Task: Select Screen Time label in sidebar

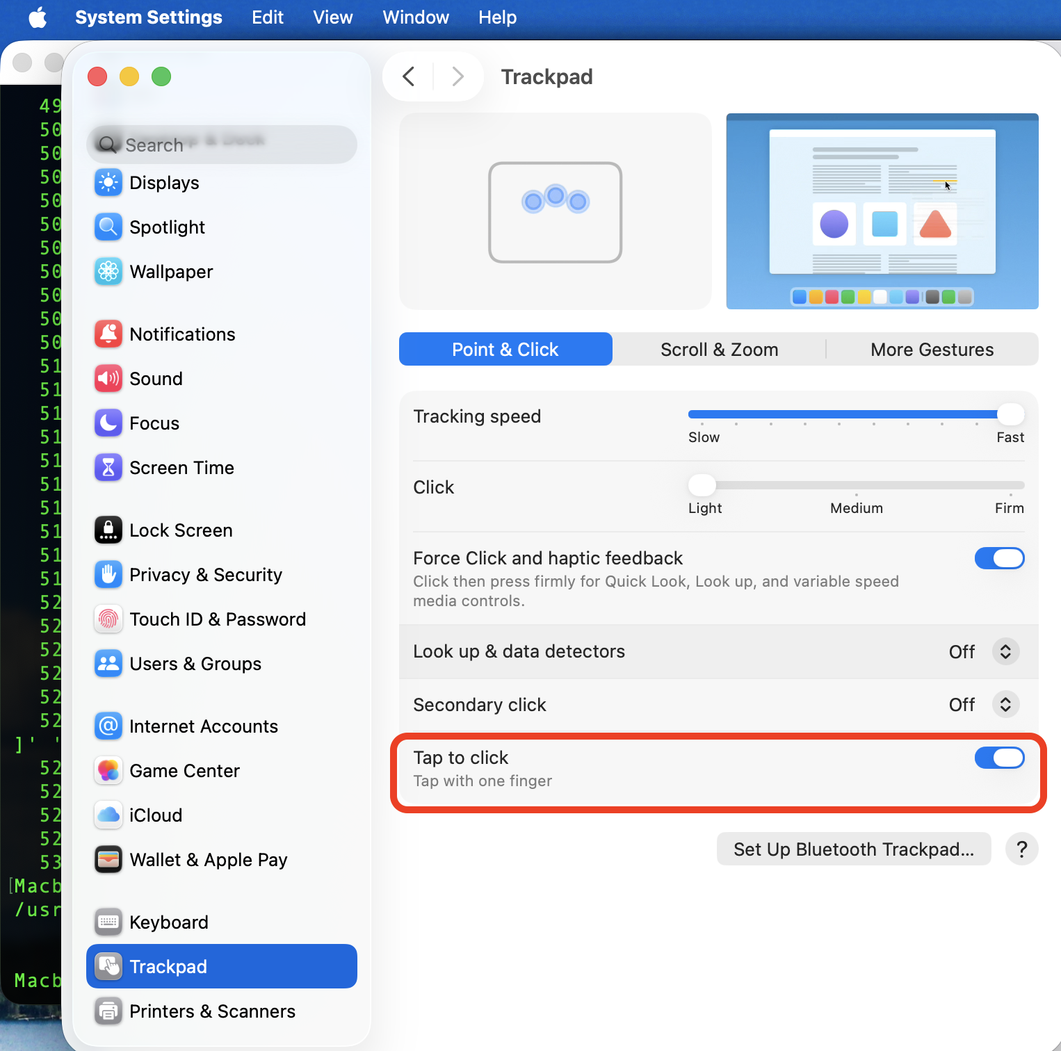Action: click(182, 468)
